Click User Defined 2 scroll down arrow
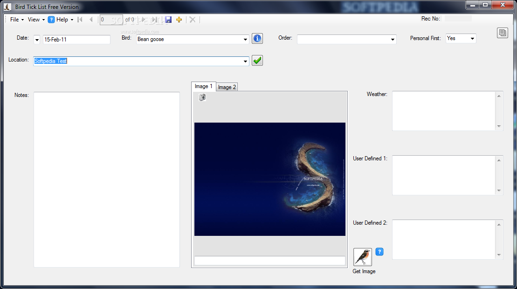 click(x=499, y=255)
